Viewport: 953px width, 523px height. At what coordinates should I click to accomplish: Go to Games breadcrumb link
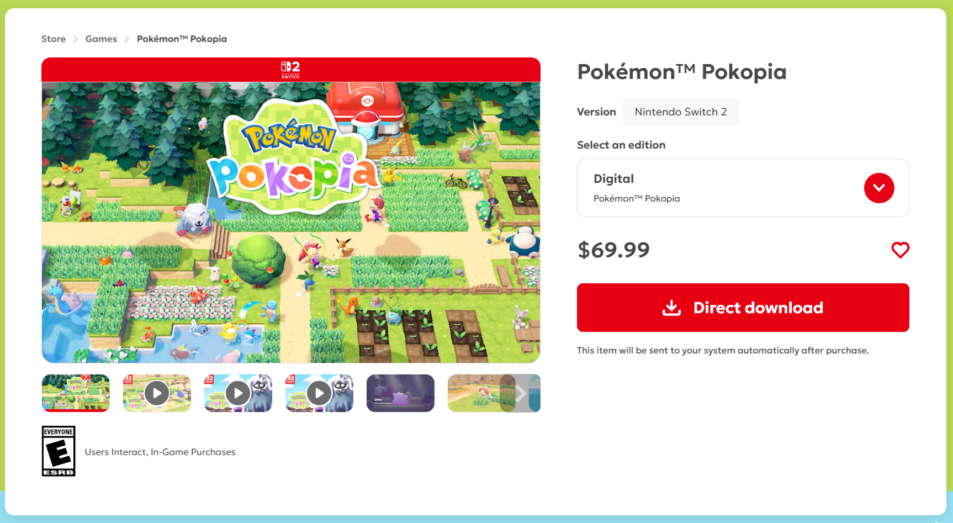(x=101, y=39)
